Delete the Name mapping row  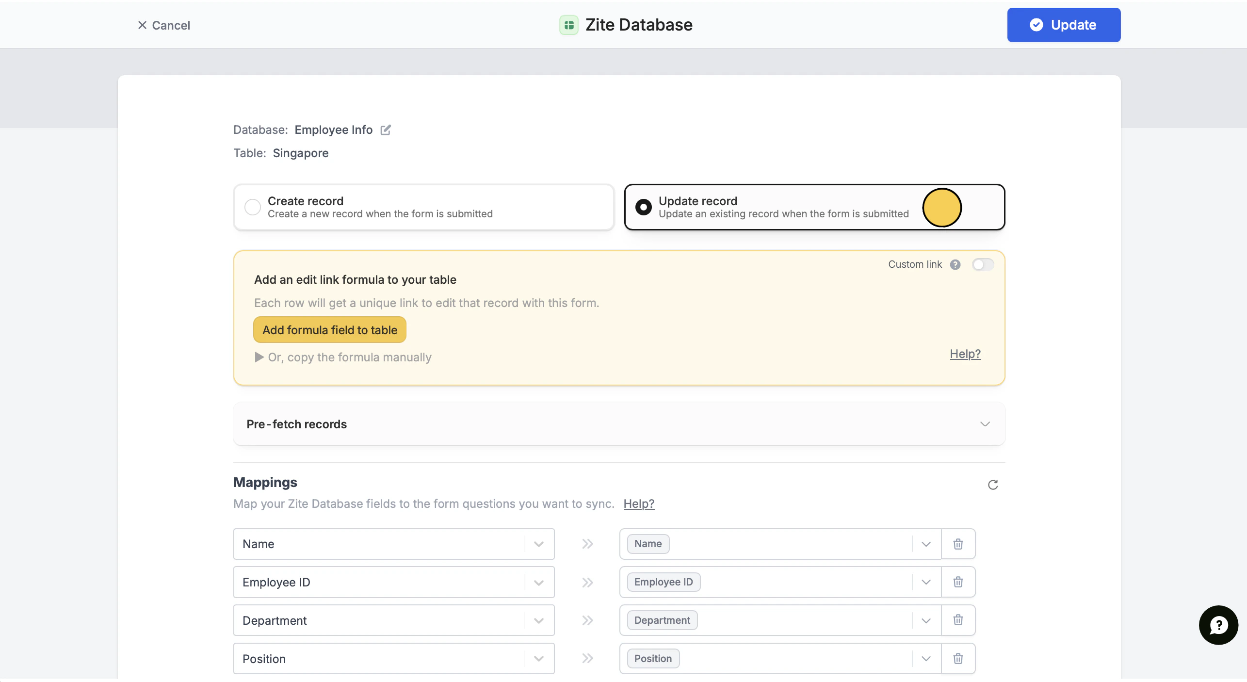click(958, 544)
